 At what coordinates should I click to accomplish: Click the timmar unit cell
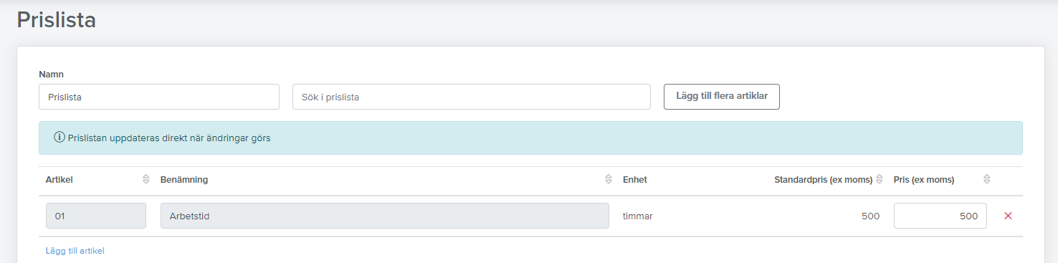coord(638,216)
